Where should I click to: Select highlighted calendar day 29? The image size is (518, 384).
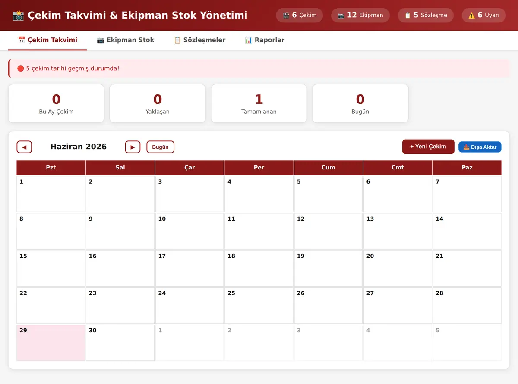(x=51, y=343)
